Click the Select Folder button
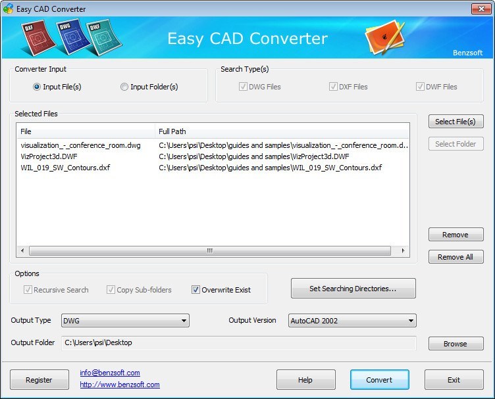 pos(456,144)
